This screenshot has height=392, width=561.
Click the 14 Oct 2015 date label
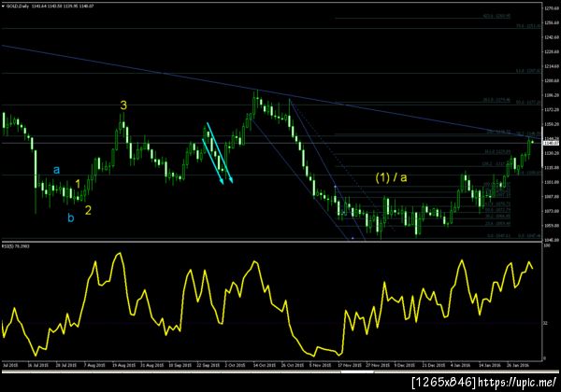(x=265, y=365)
